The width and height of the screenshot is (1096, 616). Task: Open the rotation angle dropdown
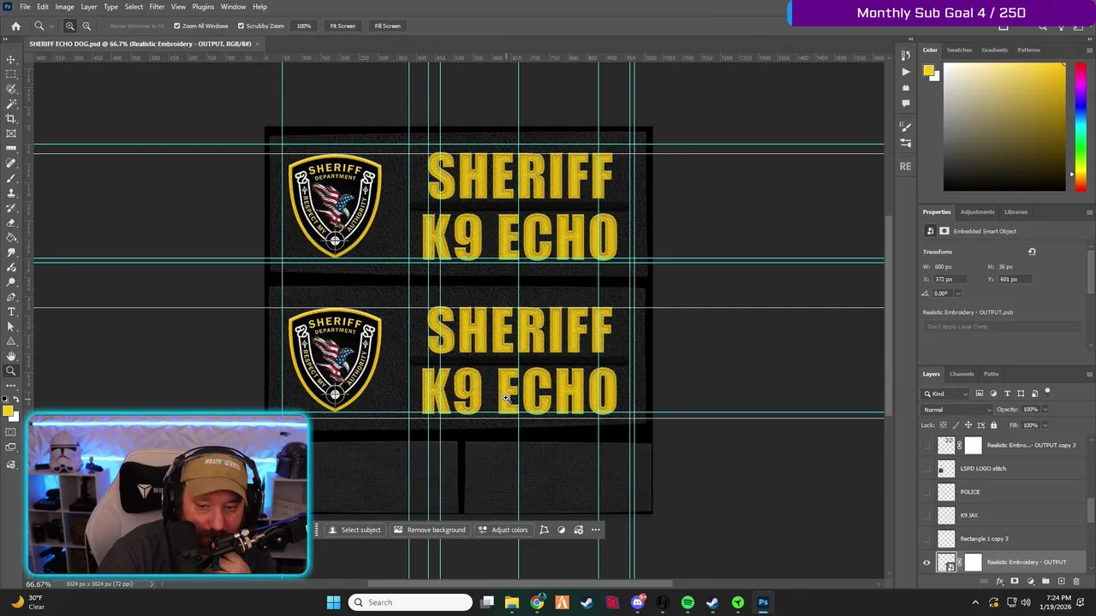(956, 293)
